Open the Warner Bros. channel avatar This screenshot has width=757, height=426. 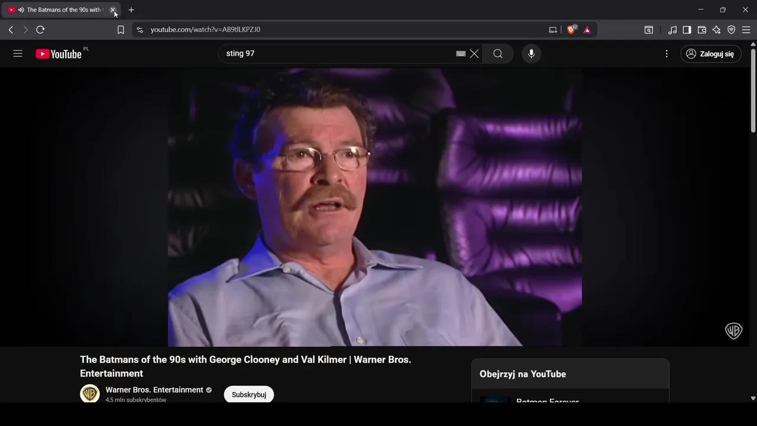[90, 393]
